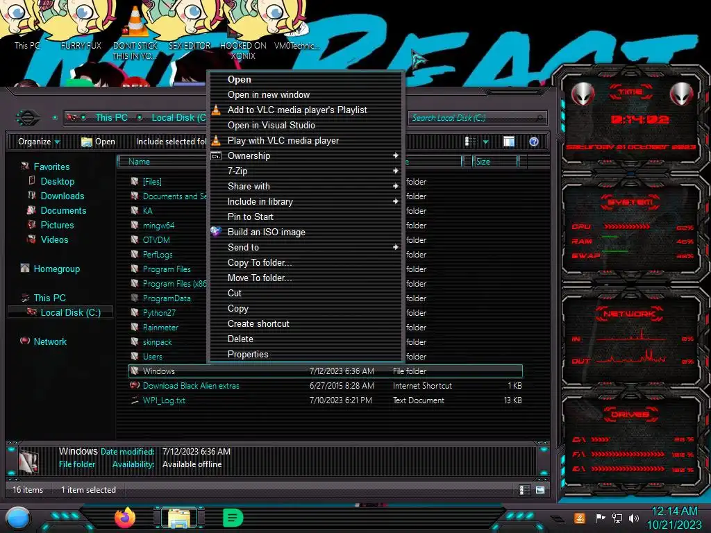The width and height of the screenshot is (711, 533).
Task: Click the Explorer back navigation button
Action: 28,118
